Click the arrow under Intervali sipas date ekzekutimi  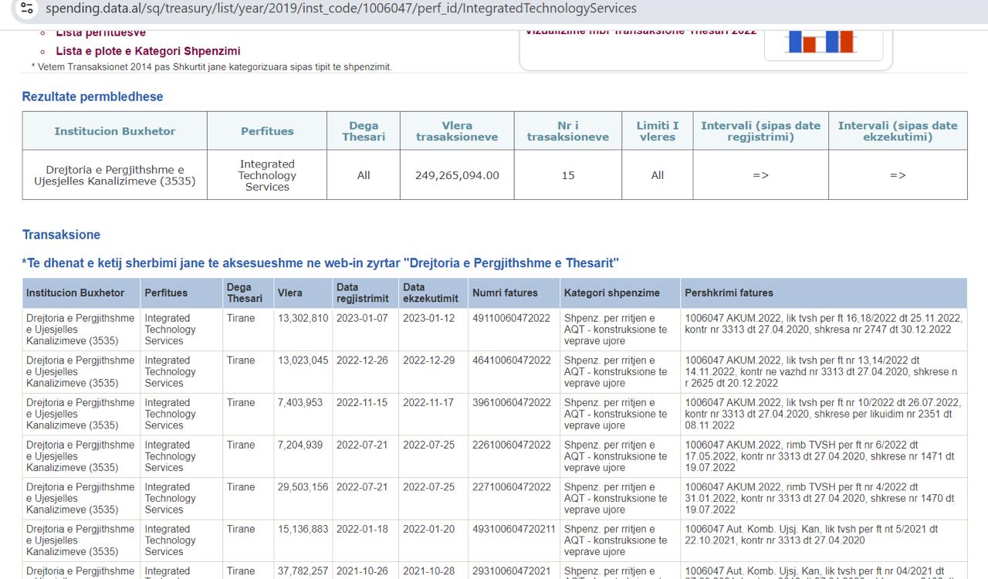pos(898,175)
